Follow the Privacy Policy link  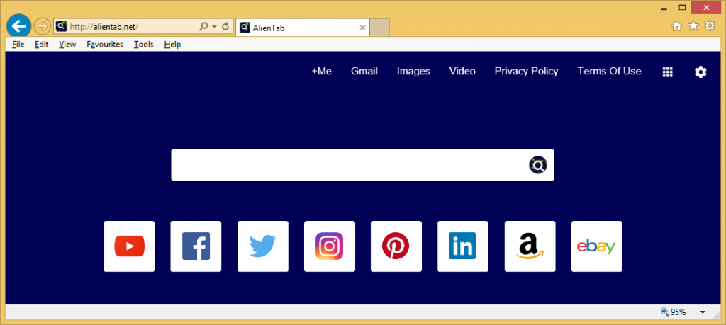click(x=526, y=71)
